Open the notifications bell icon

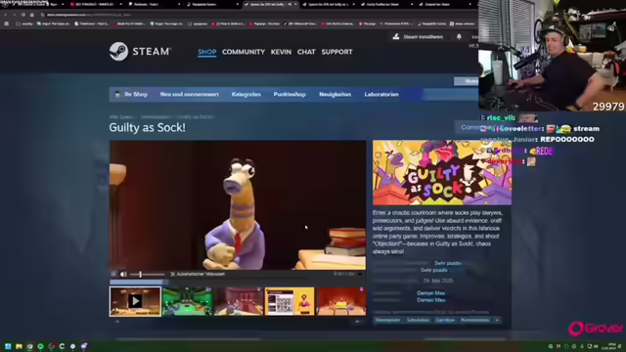[x=459, y=37]
